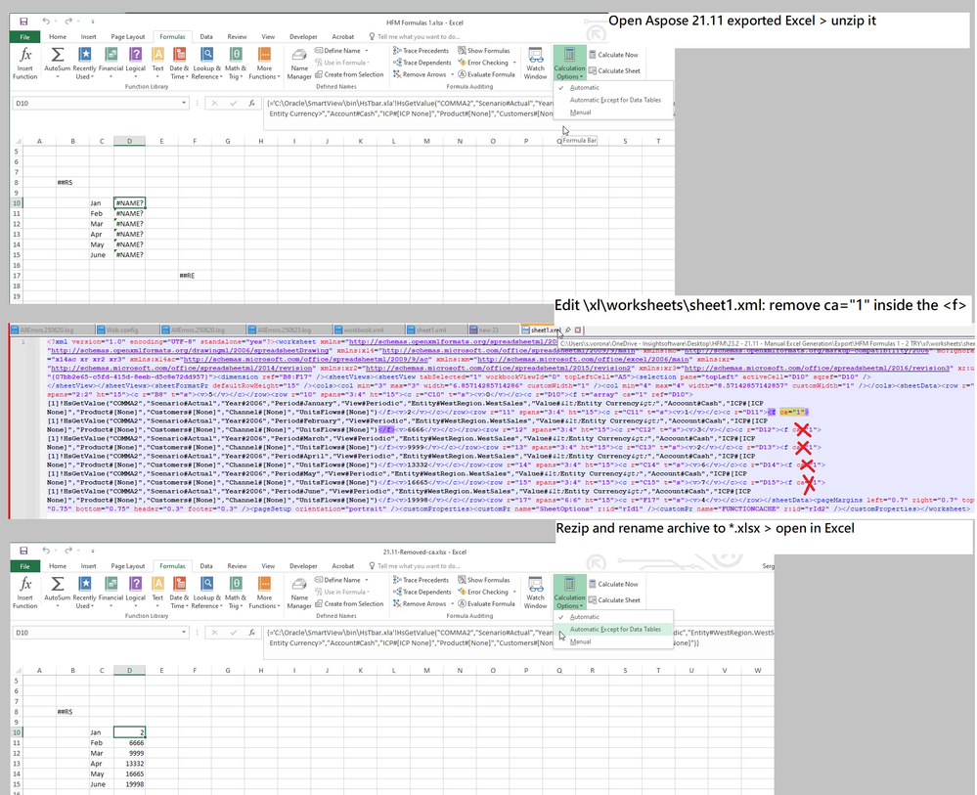The image size is (977, 795).
Task: Open Watch Window in HFM Formulas window
Action: pyautogui.click(x=535, y=64)
